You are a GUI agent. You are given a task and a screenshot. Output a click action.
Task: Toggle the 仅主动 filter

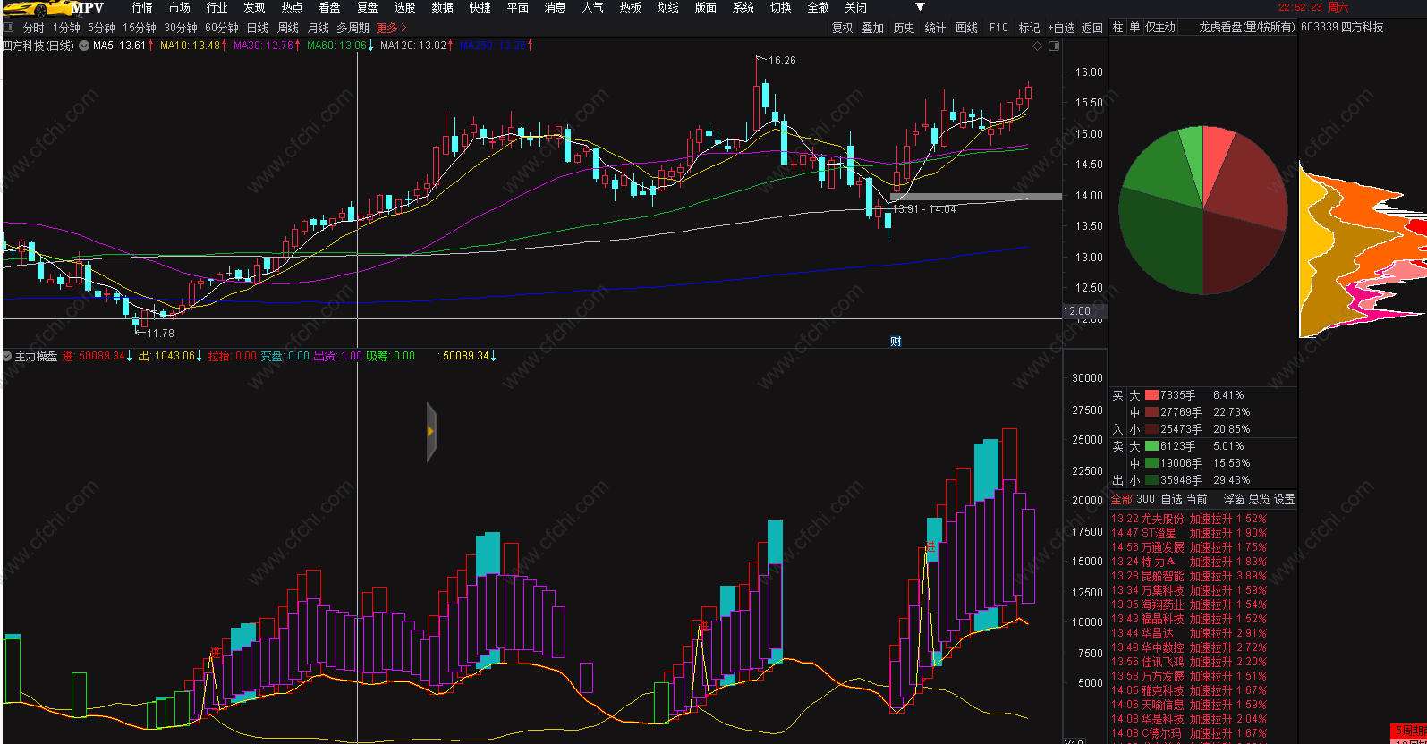(1160, 28)
